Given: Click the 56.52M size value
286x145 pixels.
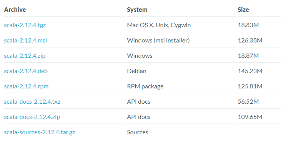Looking at the screenshot, I should [248, 102].
